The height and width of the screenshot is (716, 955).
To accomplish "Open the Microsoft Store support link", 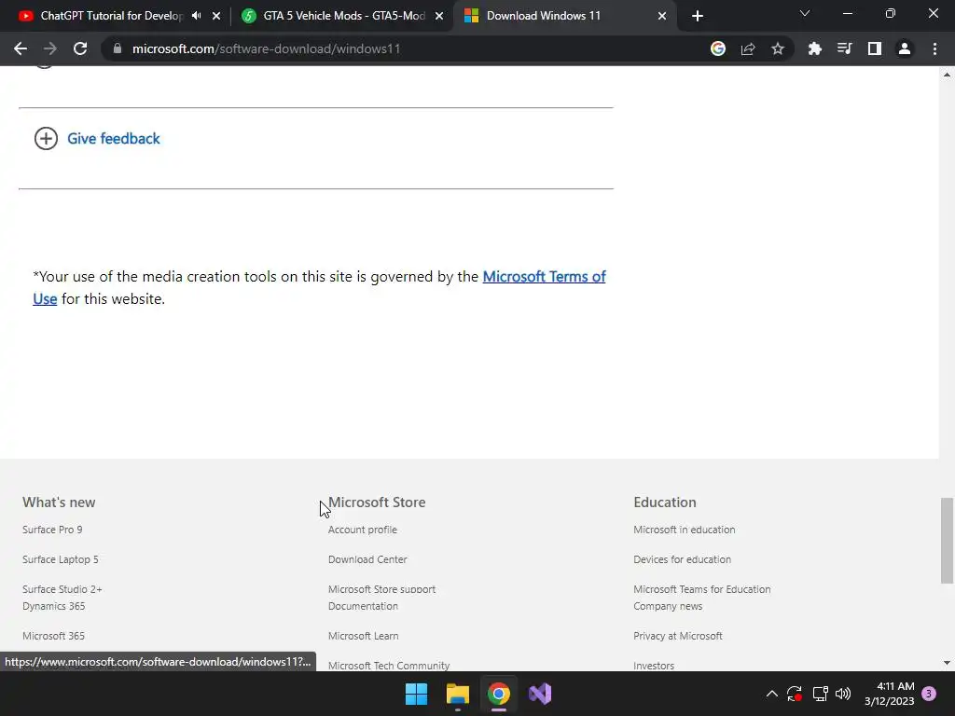I will pyautogui.click(x=381, y=589).
